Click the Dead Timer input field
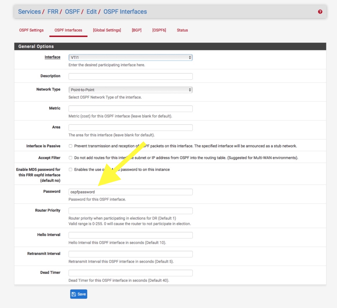This screenshot has height=308, width=337. click(130, 273)
